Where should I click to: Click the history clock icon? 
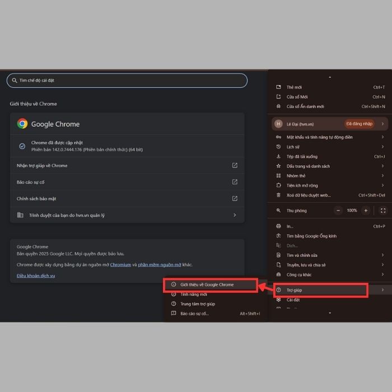[278, 147]
